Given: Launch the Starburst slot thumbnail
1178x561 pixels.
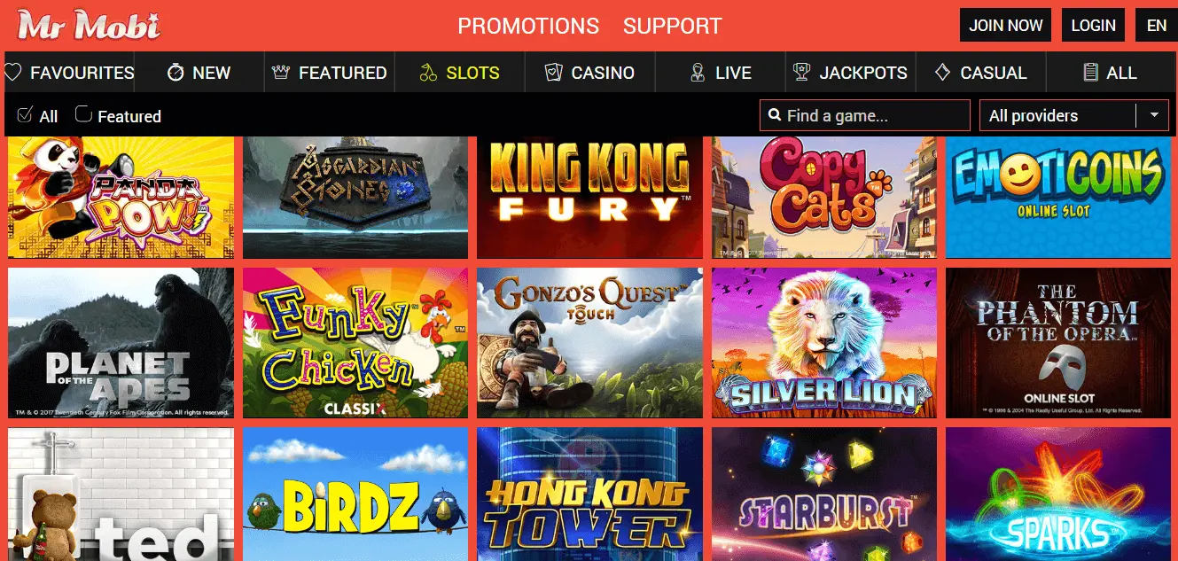Looking at the screenshot, I should click(x=824, y=495).
